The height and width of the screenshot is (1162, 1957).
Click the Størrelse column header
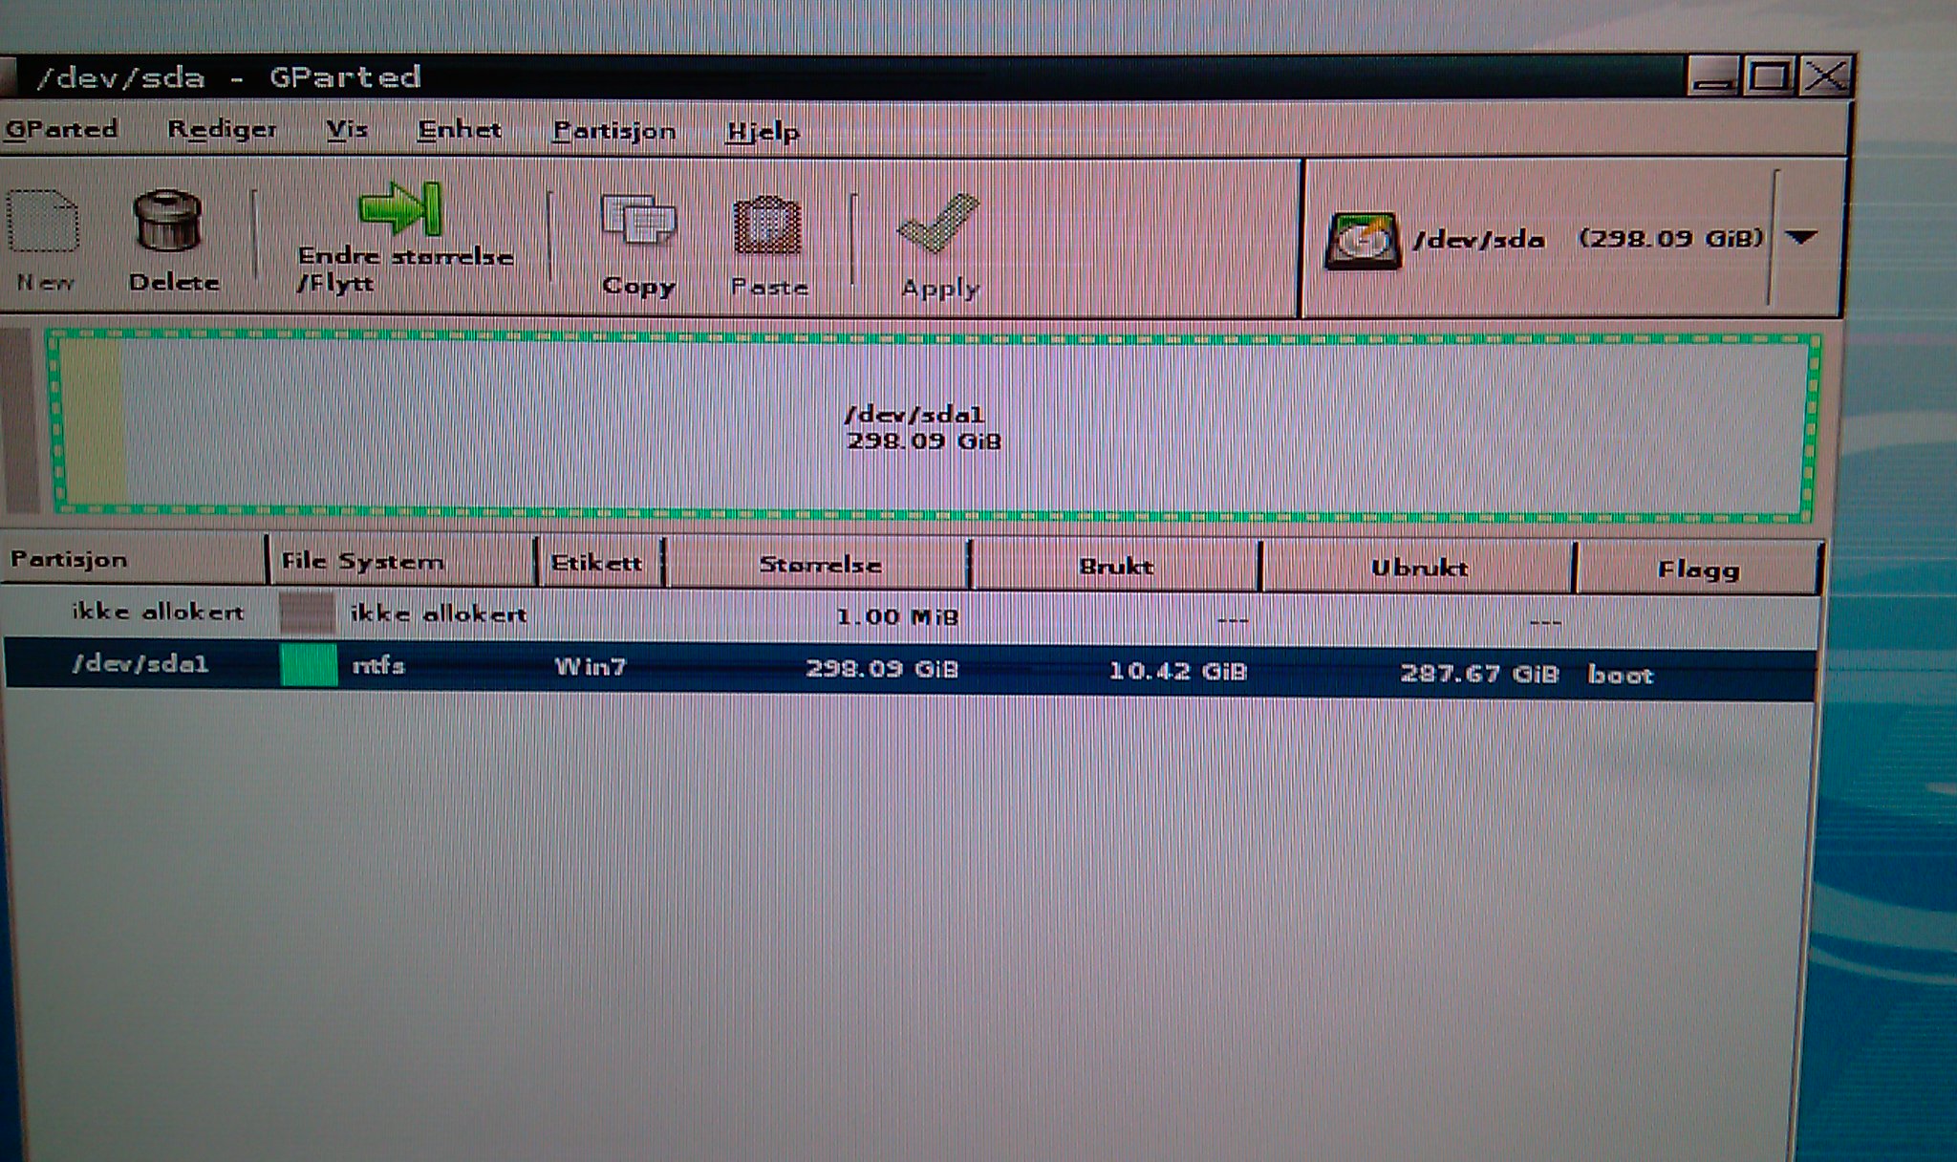(819, 565)
